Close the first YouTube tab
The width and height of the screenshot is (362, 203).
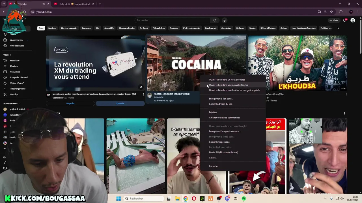coord(48,4)
